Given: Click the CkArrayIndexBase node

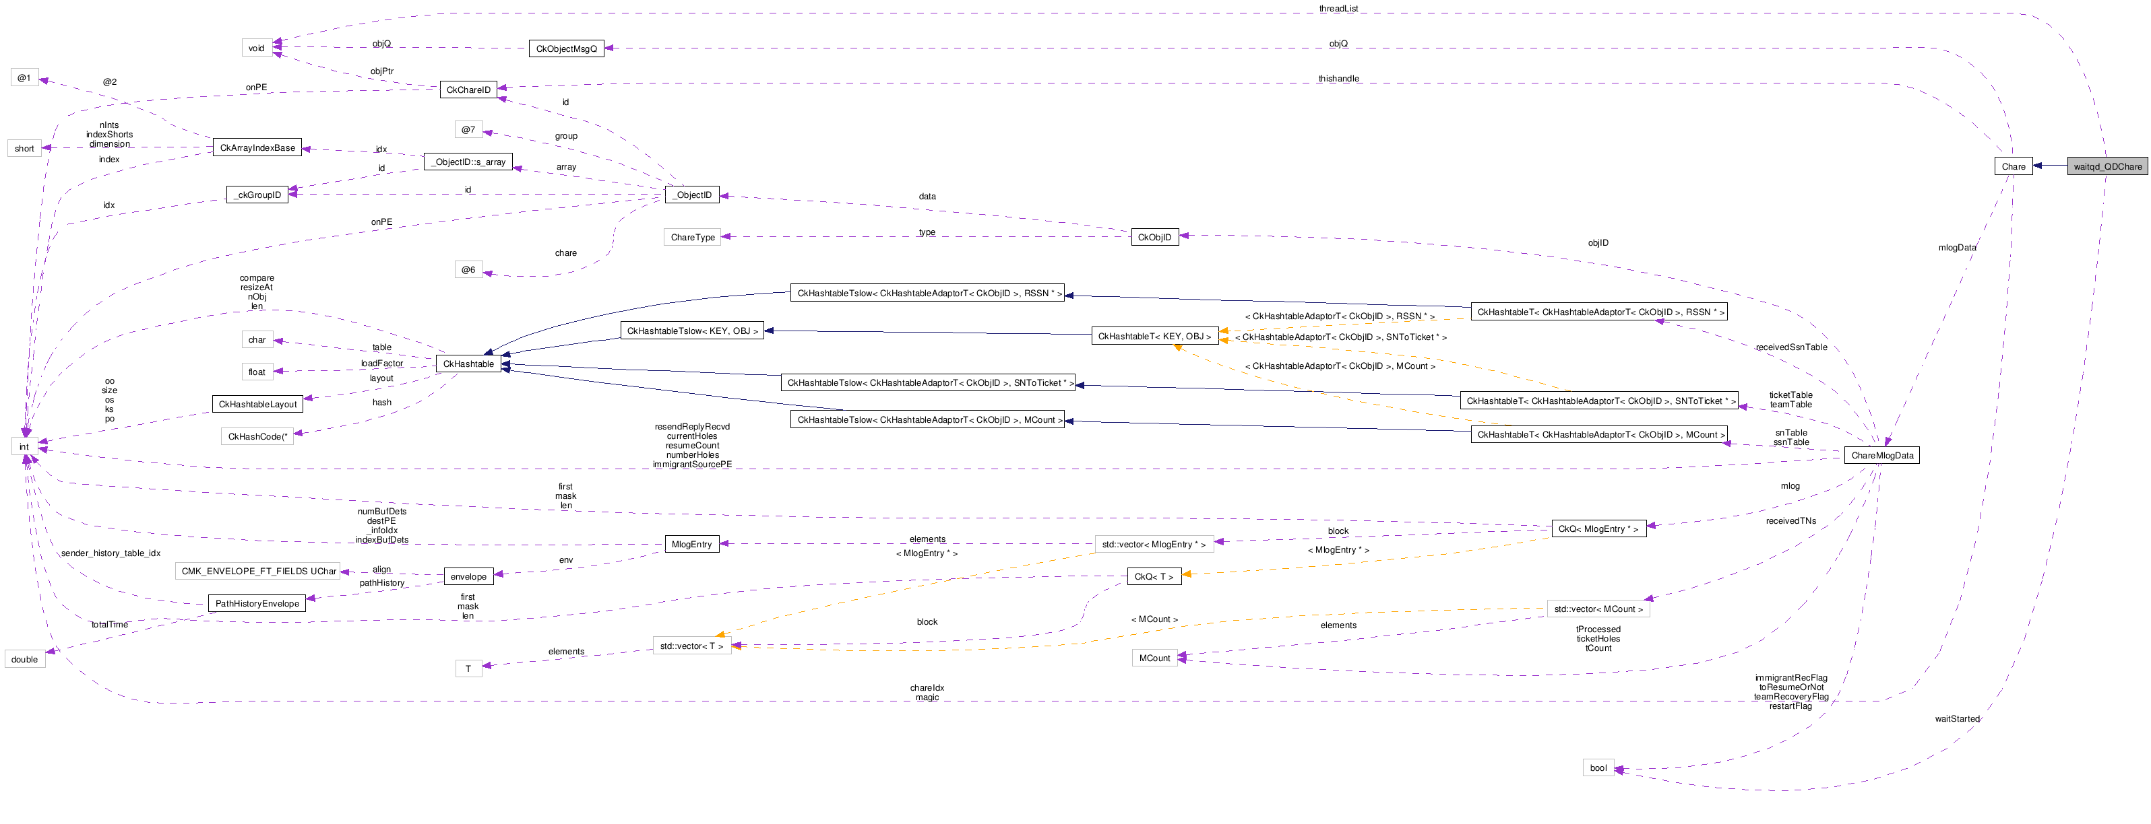Looking at the screenshot, I should pyautogui.click(x=257, y=147).
